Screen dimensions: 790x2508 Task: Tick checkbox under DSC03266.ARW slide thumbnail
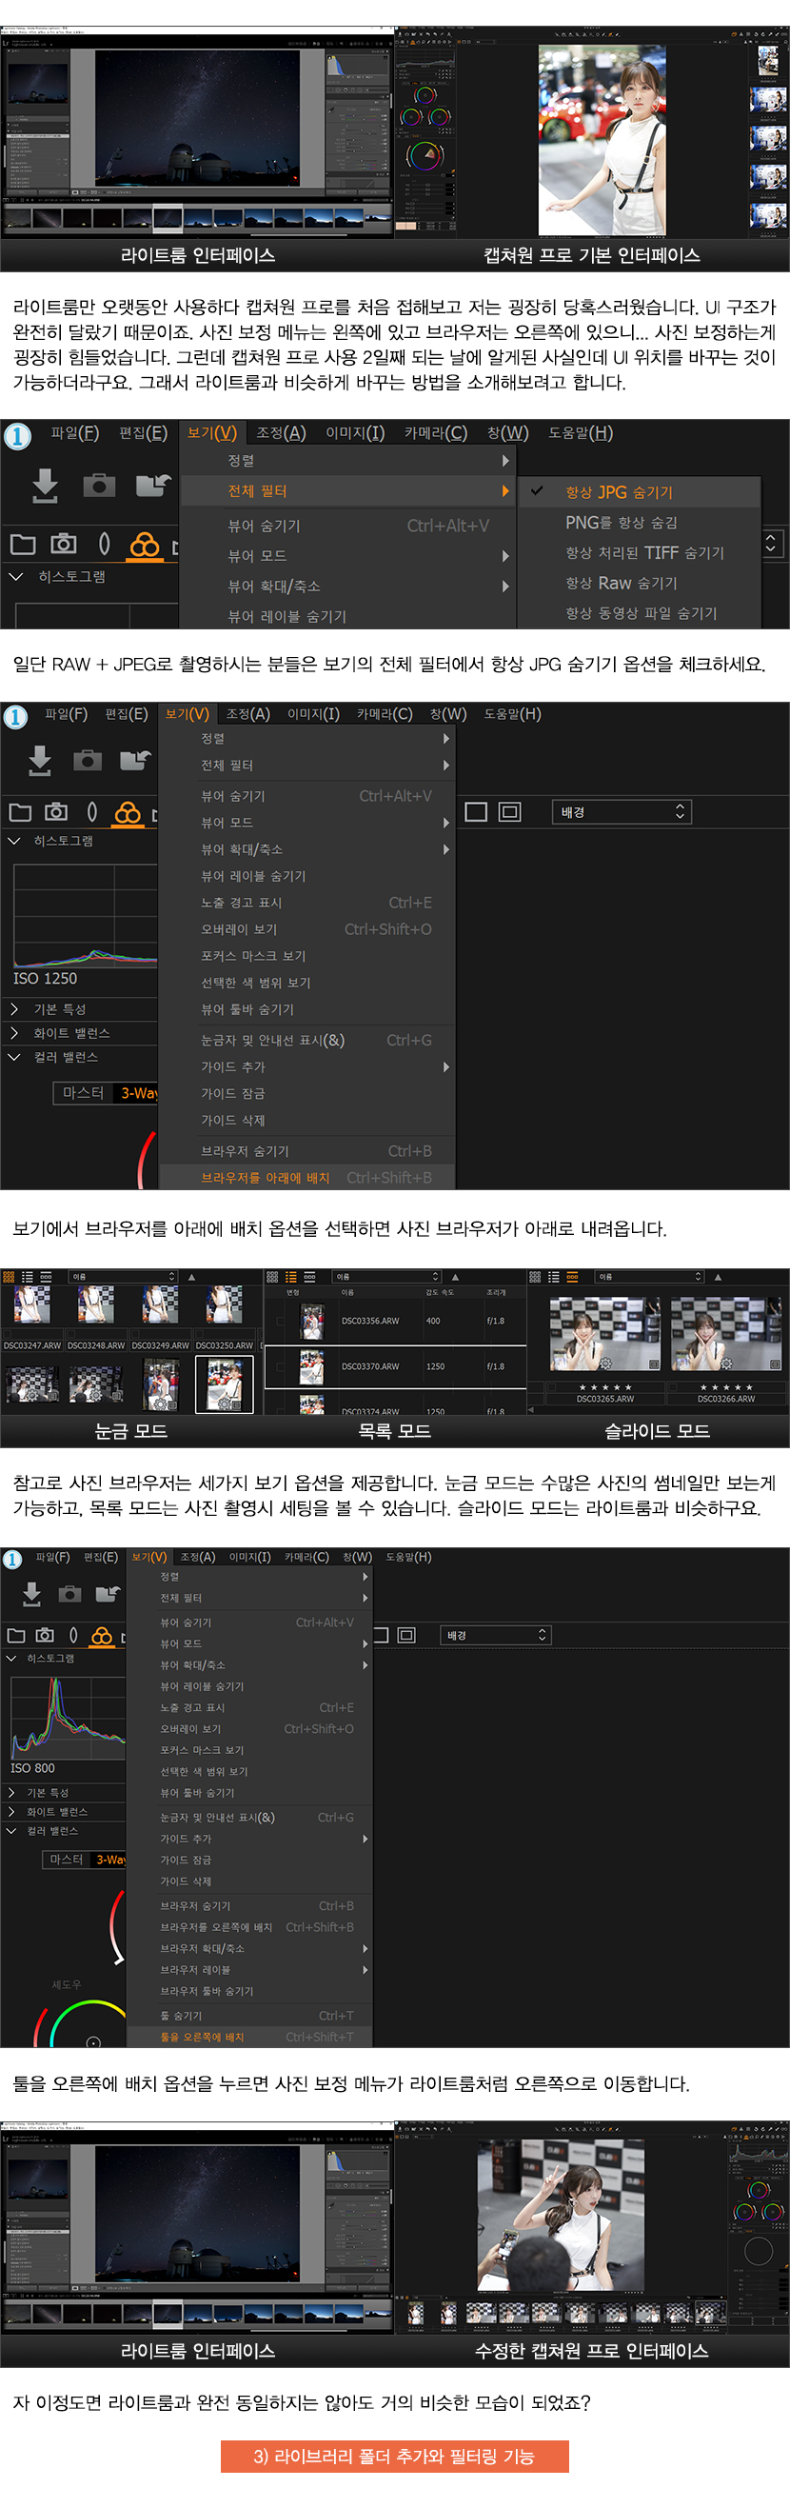point(673,1387)
